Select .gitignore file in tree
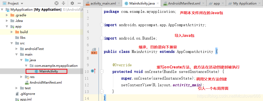 (28, 94)
